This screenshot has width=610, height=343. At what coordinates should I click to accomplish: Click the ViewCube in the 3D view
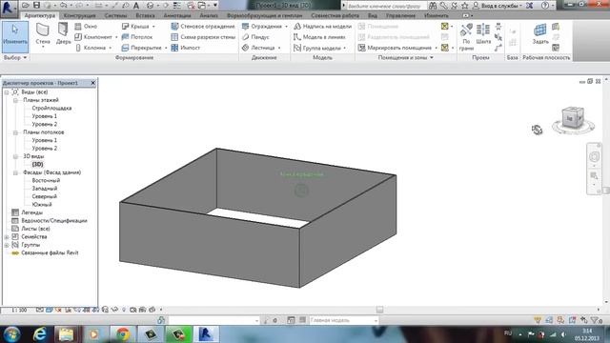point(572,118)
